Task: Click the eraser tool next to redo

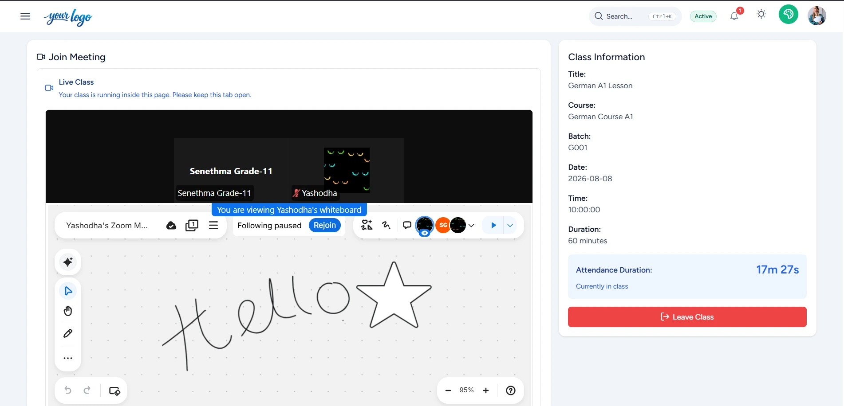Action: (x=114, y=391)
